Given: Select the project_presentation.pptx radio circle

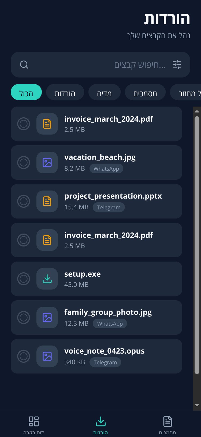Looking at the screenshot, I should coord(24,201).
